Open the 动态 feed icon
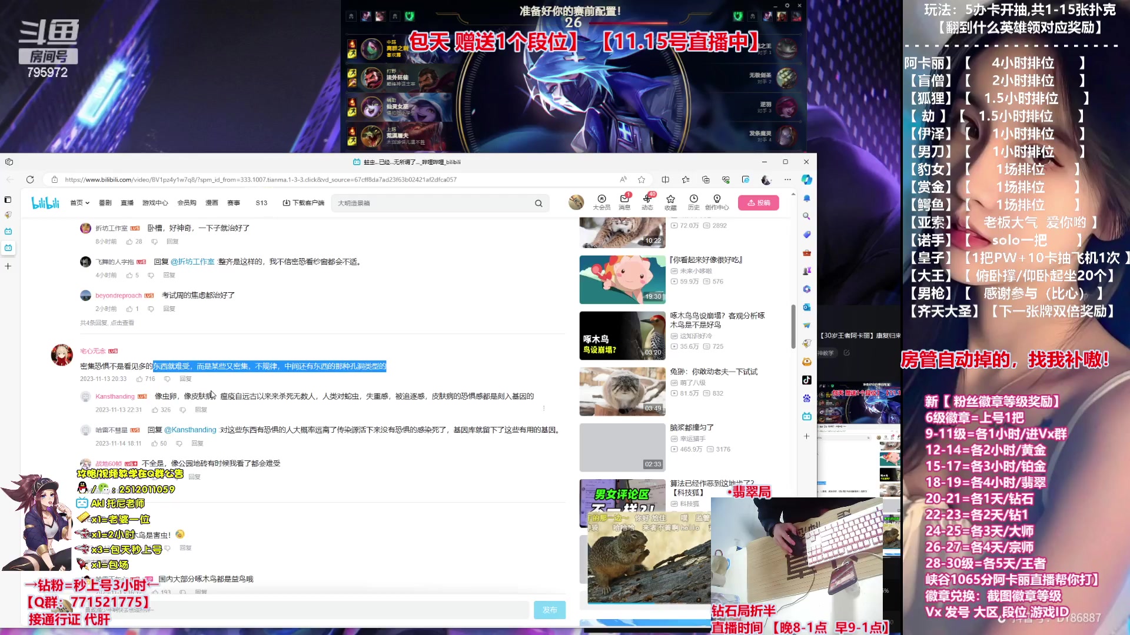Image resolution: width=1130 pixels, height=635 pixels. [647, 200]
